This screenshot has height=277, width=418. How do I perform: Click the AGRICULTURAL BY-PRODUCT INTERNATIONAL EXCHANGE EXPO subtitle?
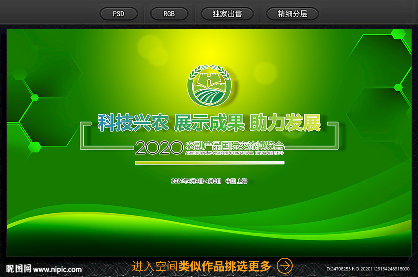point(234,153)
